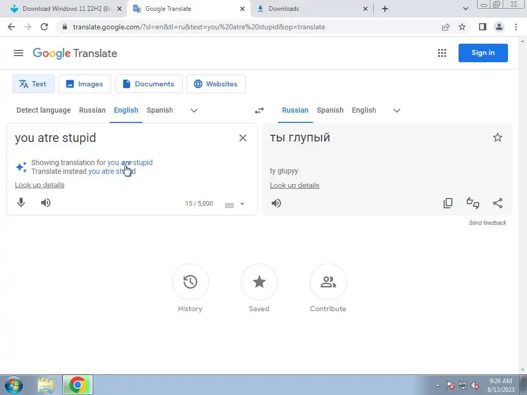Open the Chrome three-dot menu
527x395 pixels.
pyautogui.click(x=516, y=27)
